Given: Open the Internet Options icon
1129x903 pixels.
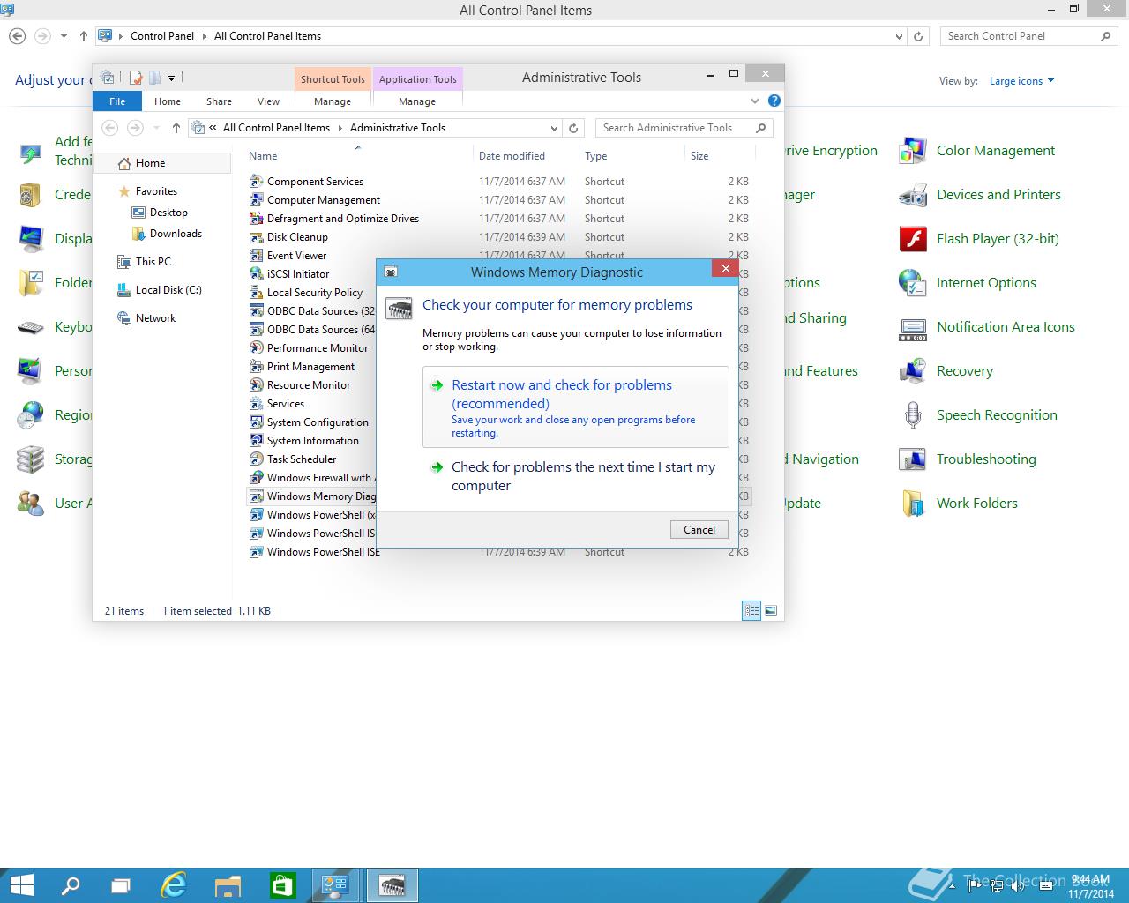Looking at the screenshot, I should [913, 283].
